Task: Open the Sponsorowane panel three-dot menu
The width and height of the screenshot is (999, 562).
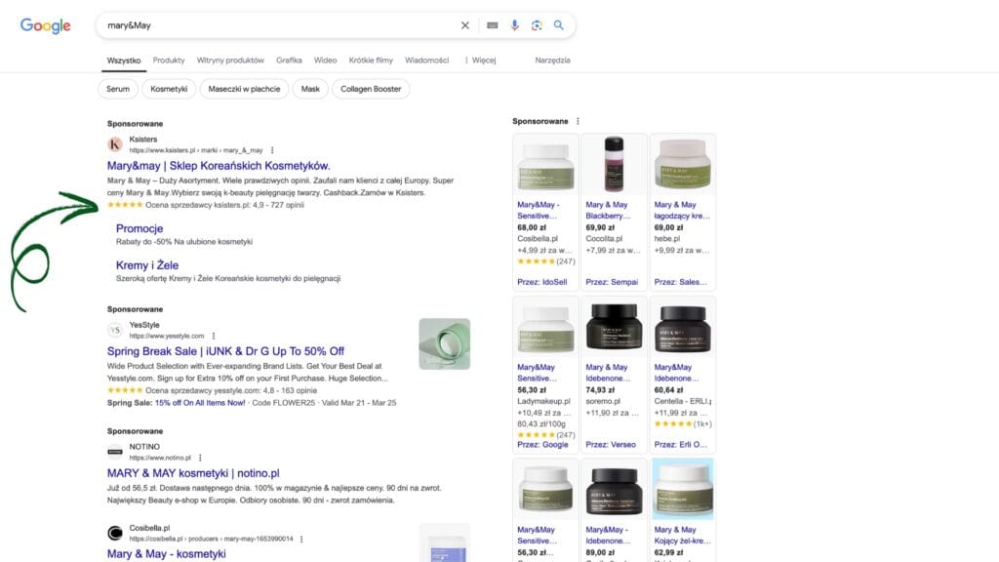Action: 577,120
